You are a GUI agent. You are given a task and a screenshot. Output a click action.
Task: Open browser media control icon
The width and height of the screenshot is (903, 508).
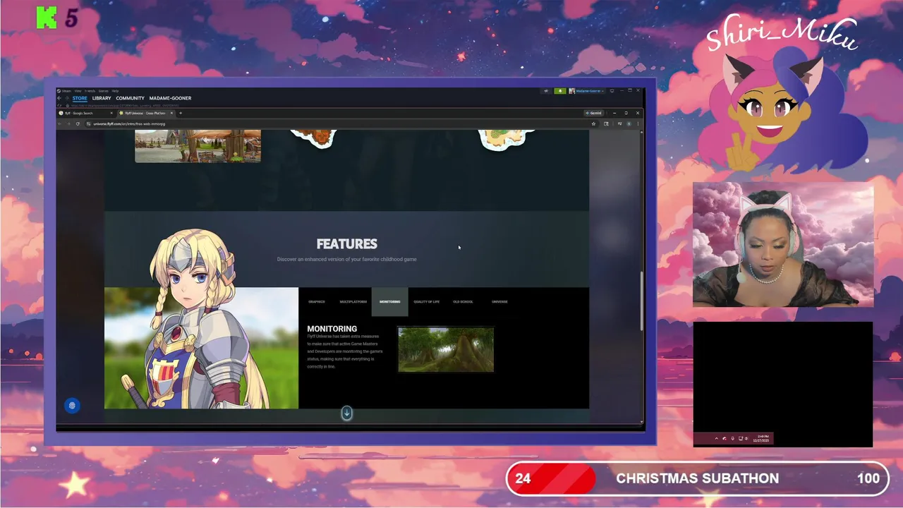(619, 124)
